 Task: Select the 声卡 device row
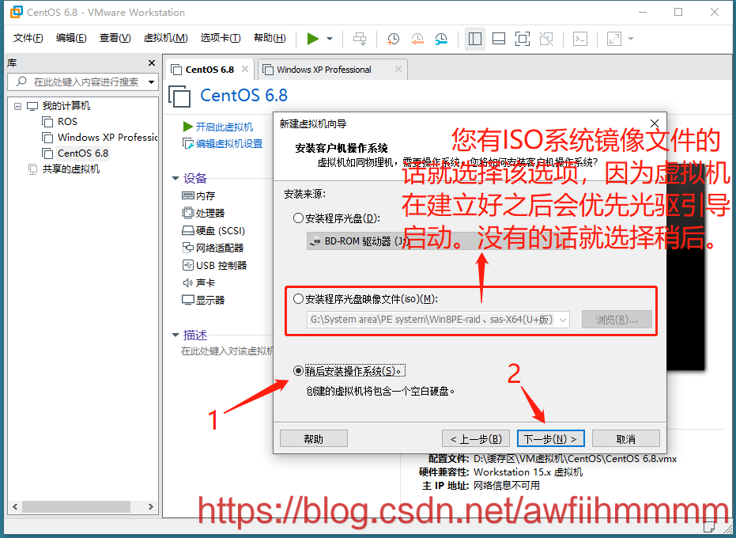198,282
